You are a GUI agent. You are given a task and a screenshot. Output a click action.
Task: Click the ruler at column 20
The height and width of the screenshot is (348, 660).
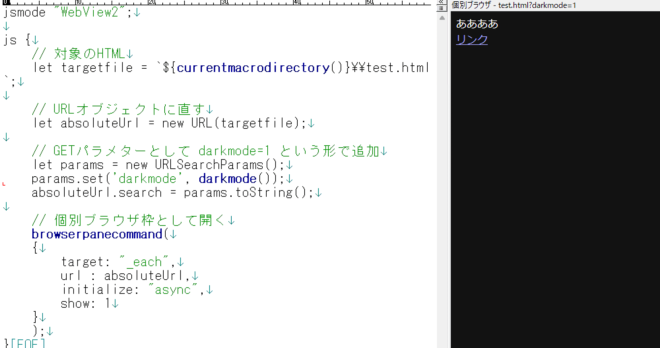[x=151, y=2]
